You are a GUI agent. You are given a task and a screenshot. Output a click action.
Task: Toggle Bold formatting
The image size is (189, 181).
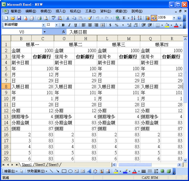click(x=63, y=25)
